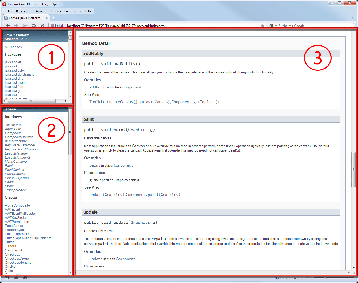Select the java.awt.event package
The height and width of the screenshot is (283, 358).
coord(15,83)
